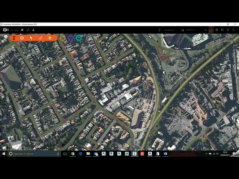Open Google Chrome from the taskbar
This screenshot has height=179, width=239.
click(73, 154)
